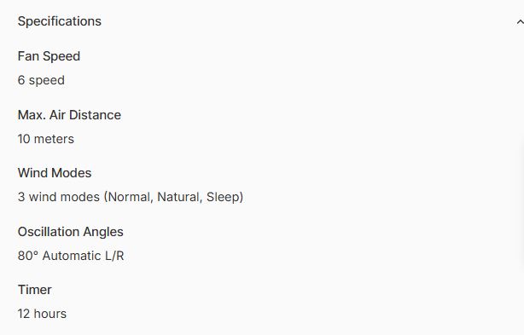524x335 pixels.
Task: Select the Max. Air Distance label
Action: click(x=69, y=115)
